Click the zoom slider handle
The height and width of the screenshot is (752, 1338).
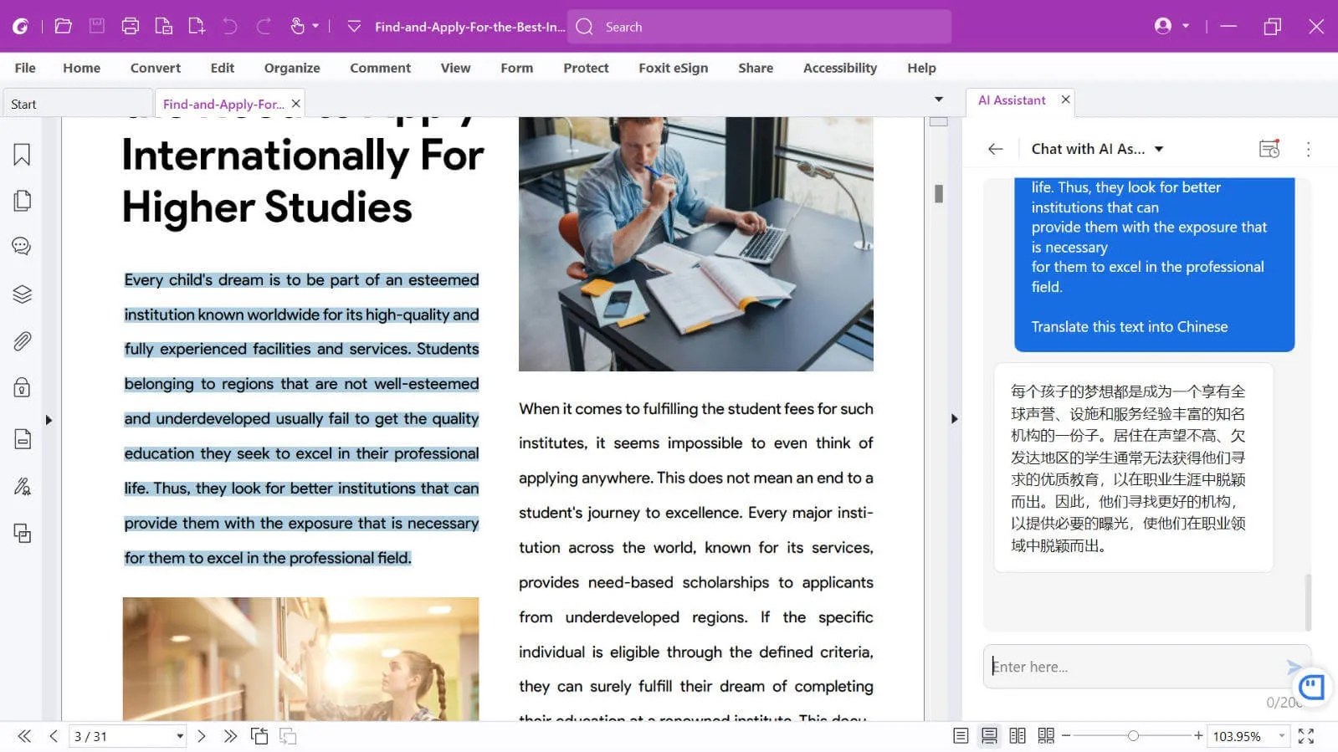point(1133,736)
